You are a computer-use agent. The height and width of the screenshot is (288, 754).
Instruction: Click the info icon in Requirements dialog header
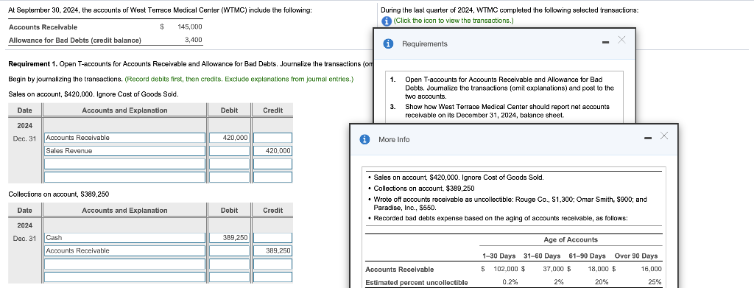(388, 43)
